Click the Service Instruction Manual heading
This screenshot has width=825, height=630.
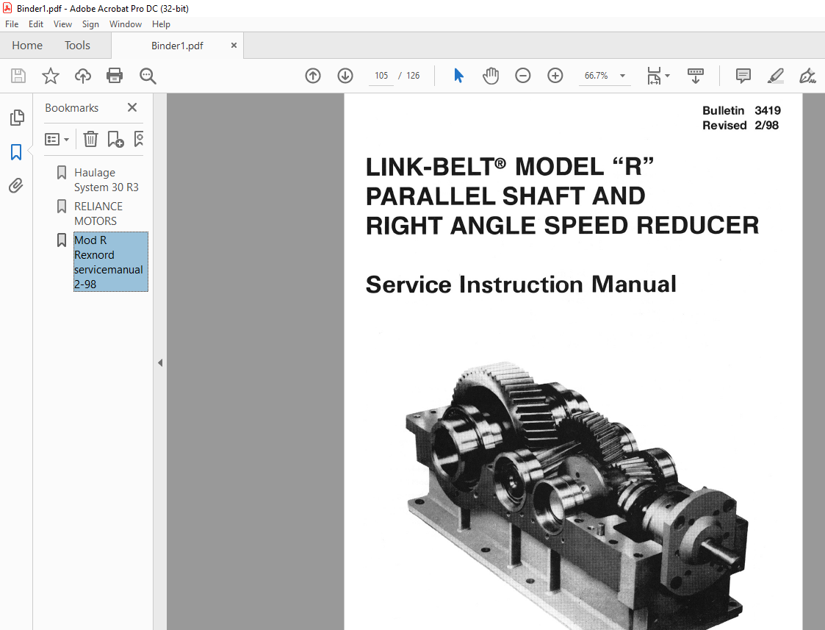click(521, 284)
